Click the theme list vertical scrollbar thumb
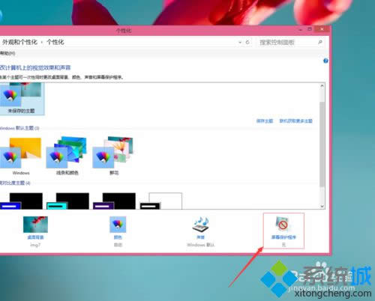 [322, 144]
